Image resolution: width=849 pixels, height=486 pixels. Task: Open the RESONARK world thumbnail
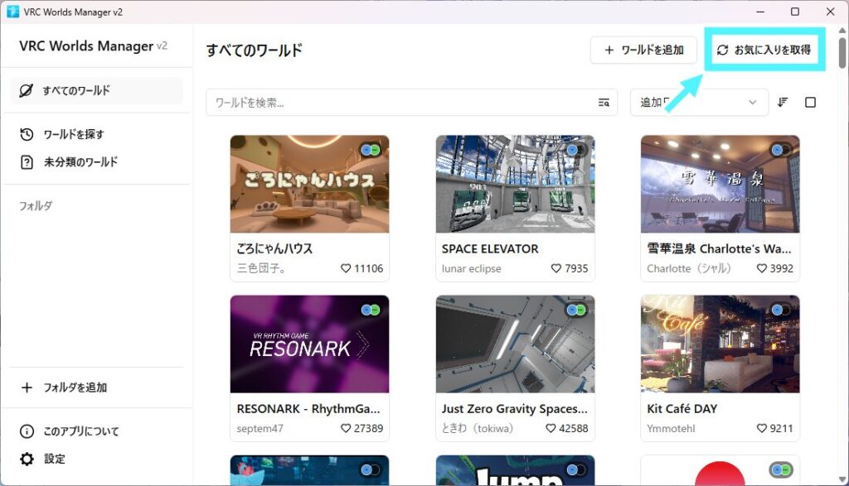point(309,344)
